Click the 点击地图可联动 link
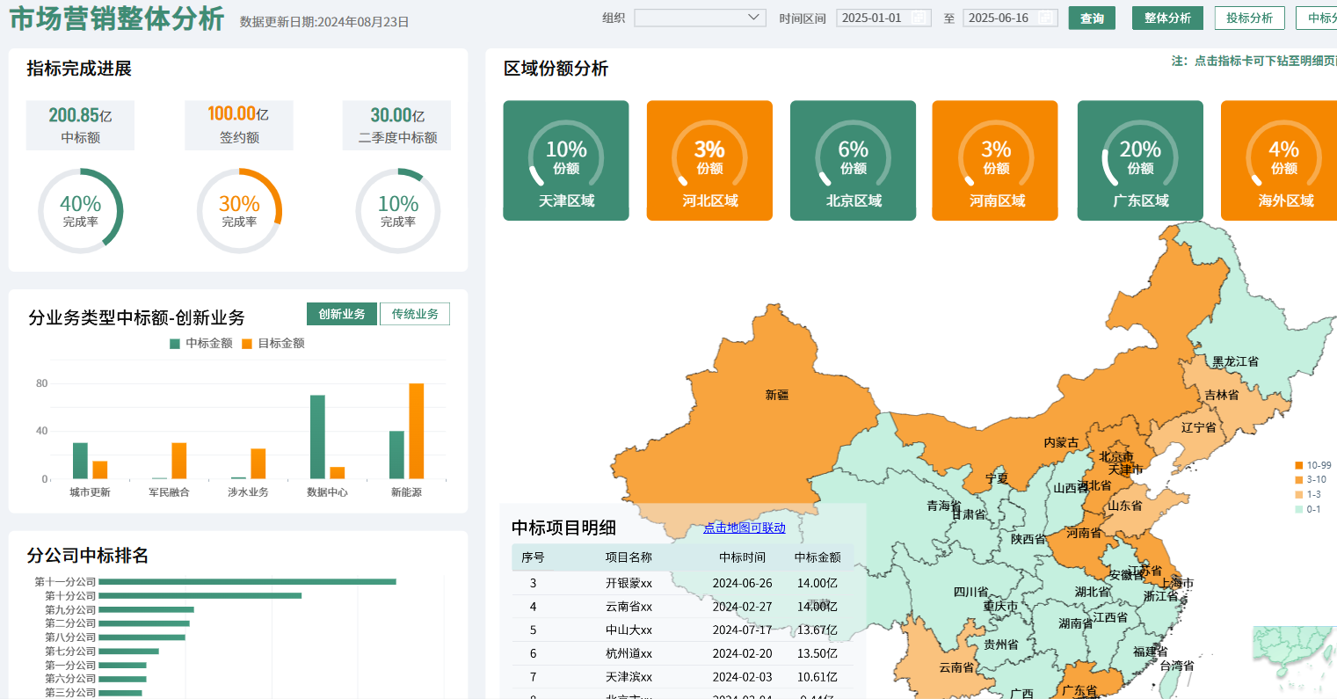The height and width of the screenshot is (699, 1337). coord(744,528)
